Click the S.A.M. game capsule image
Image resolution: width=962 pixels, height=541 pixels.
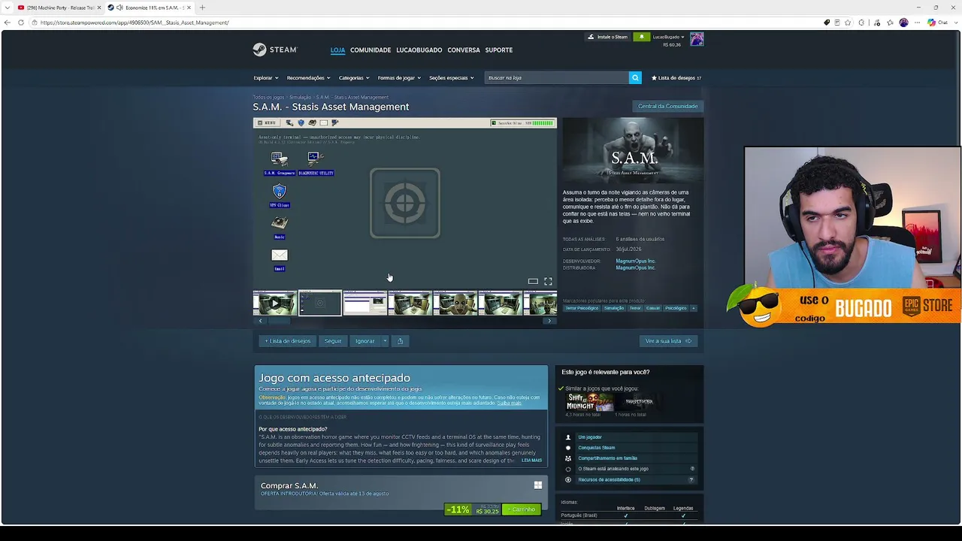pyautogui.click(x=633, y=150)
